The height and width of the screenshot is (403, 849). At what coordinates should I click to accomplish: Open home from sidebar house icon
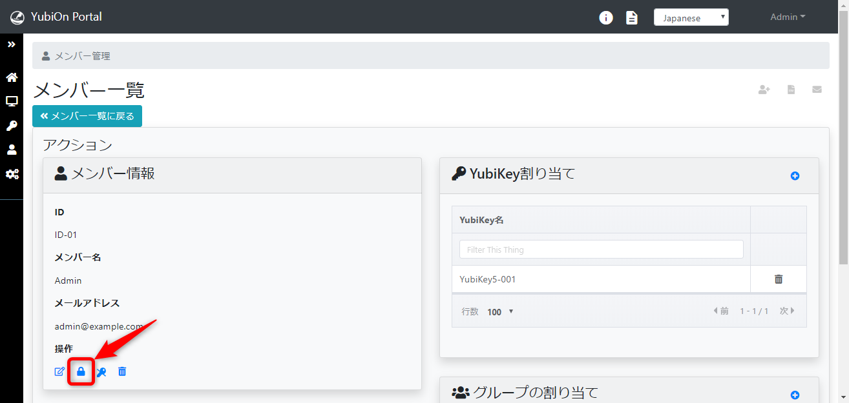(12, 77)
